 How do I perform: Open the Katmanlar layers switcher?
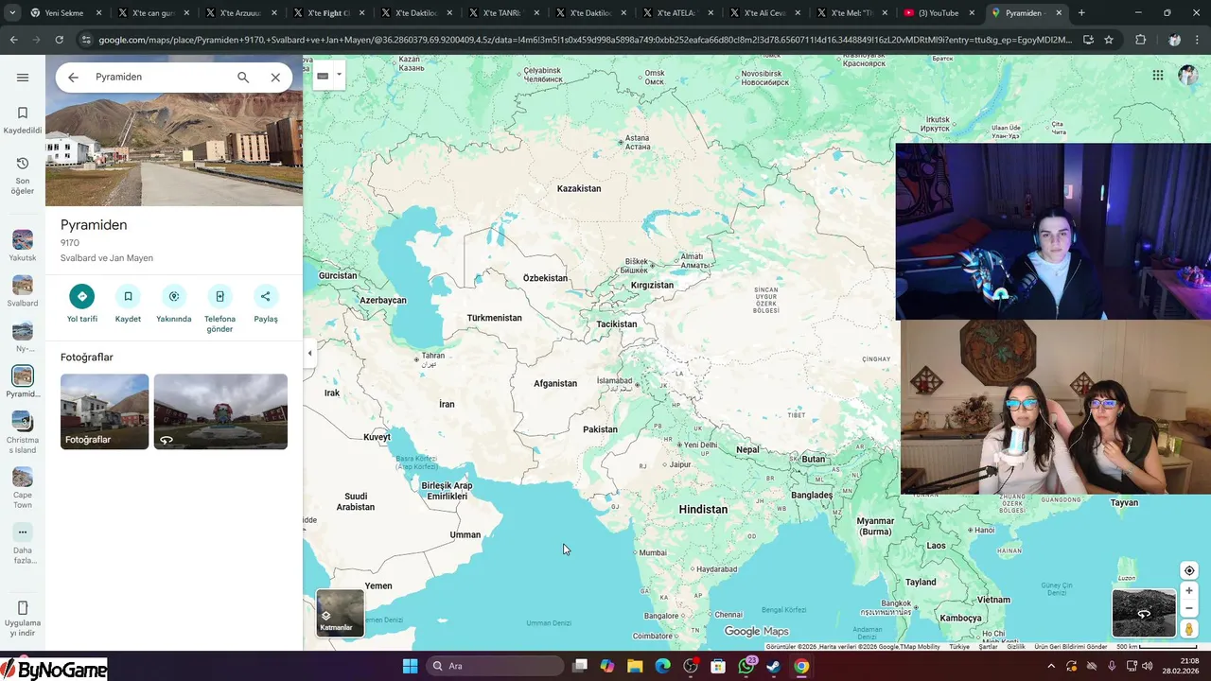pos(340,613)
